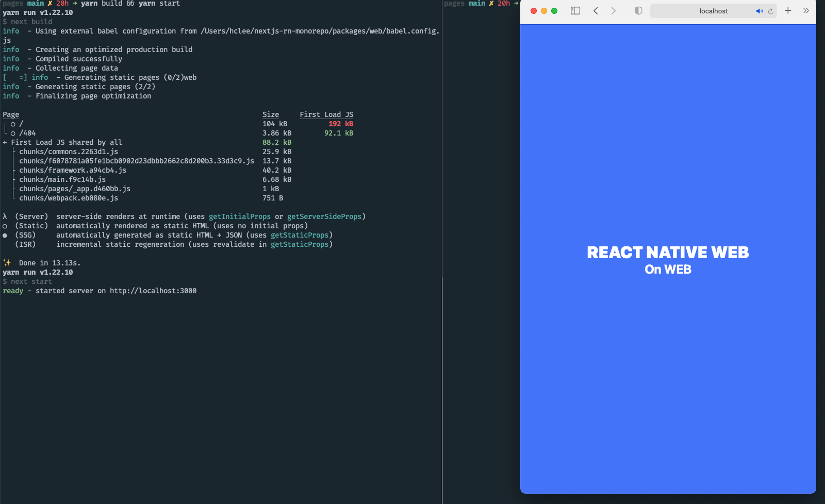Go forward to the next page
Viewport: 825px width, 504px height.
(614, 11)
